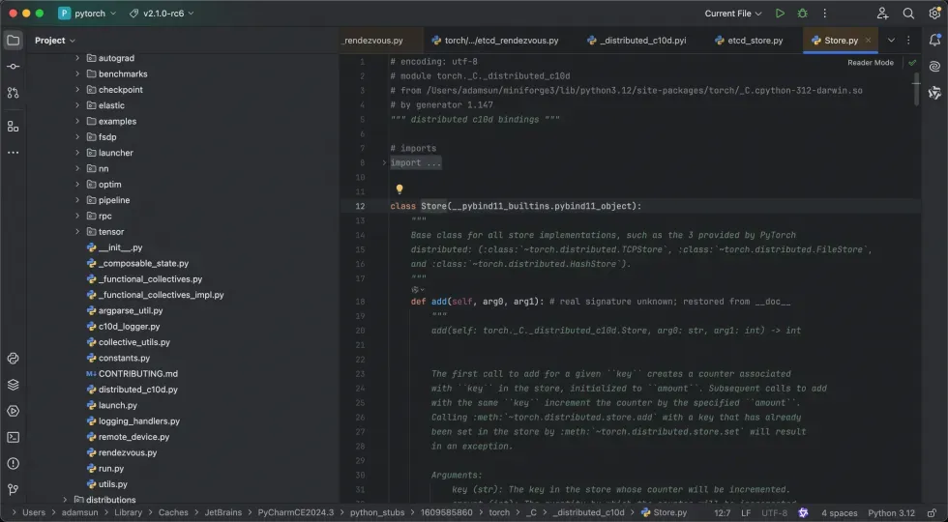
Task: Toggle Reader Mode in the editor
Action: coord(870,62)
